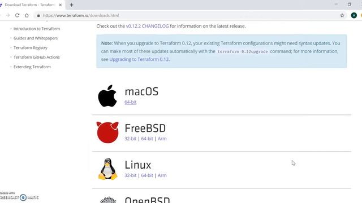The width and height of the screenshot is (362, 203).
Task: Select the Download Terraform browser tab
Action: pyautogui.click(x=31, y=5)
